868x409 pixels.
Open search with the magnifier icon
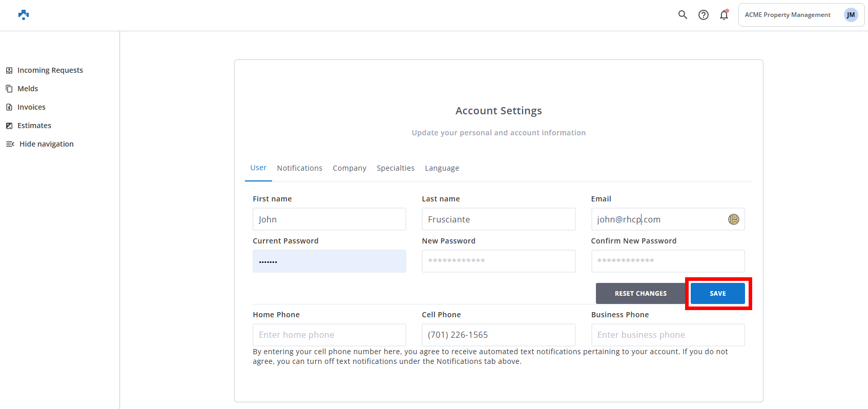pyautogui.click(x=683, y=15)
